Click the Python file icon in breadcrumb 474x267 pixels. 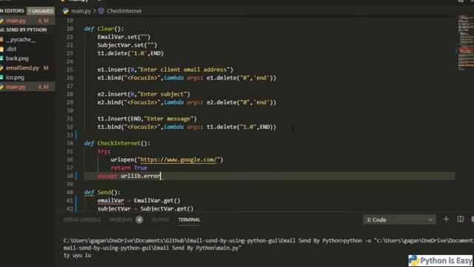(65, 11)
